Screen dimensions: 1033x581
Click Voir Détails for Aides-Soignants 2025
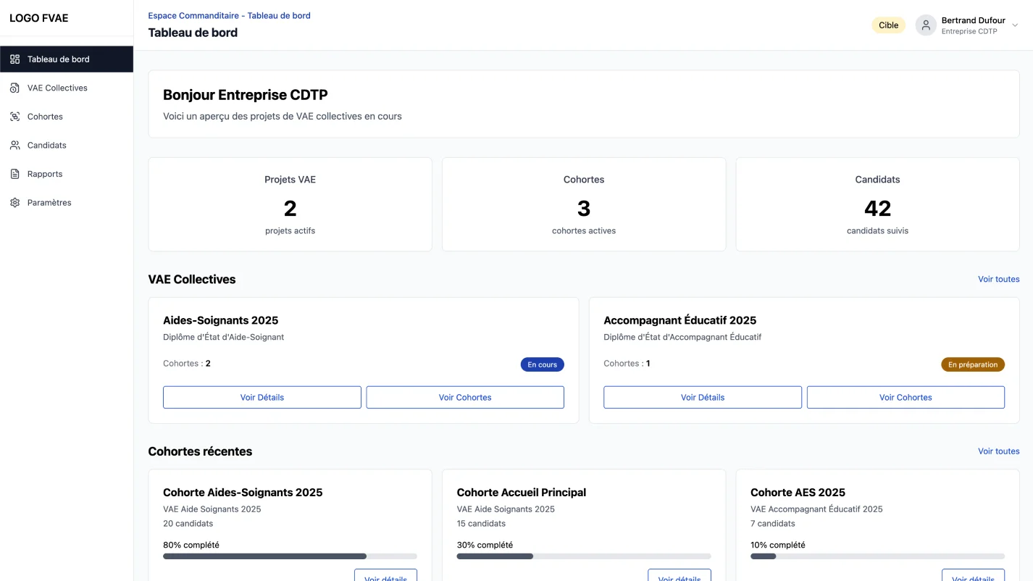click(x=262, y=397)
